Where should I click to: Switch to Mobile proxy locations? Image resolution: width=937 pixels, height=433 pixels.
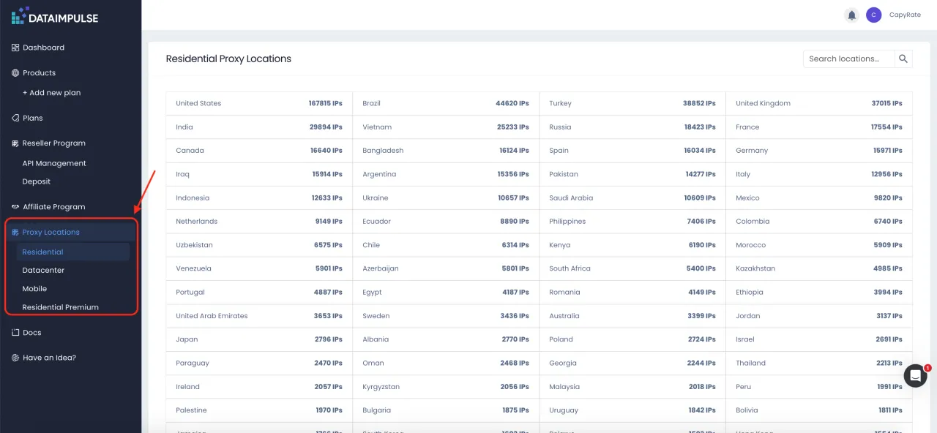click(34, 289)
